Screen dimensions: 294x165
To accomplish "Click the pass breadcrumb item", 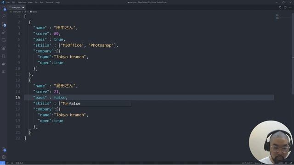I will click(34, 12).
